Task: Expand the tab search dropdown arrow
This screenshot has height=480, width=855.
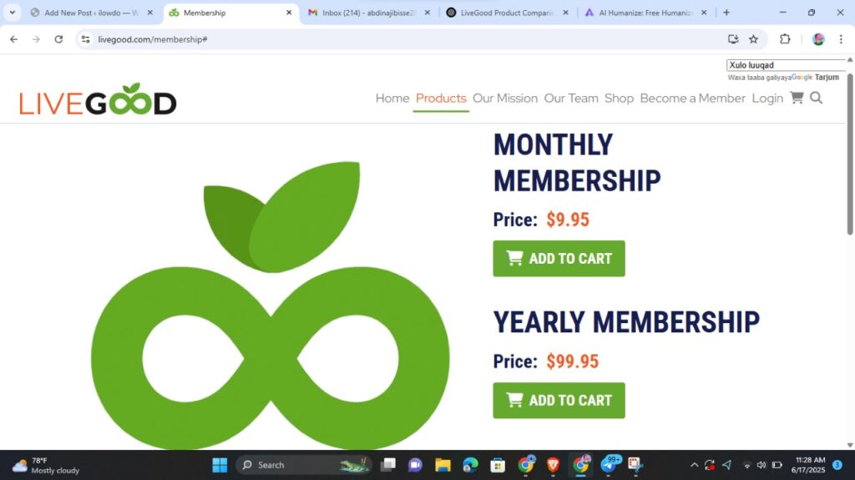Action: coord(12,12)
